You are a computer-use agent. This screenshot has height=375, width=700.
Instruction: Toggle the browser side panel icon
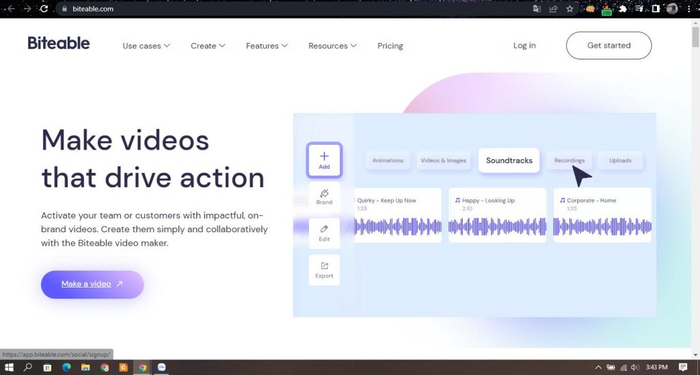[656, 9]
